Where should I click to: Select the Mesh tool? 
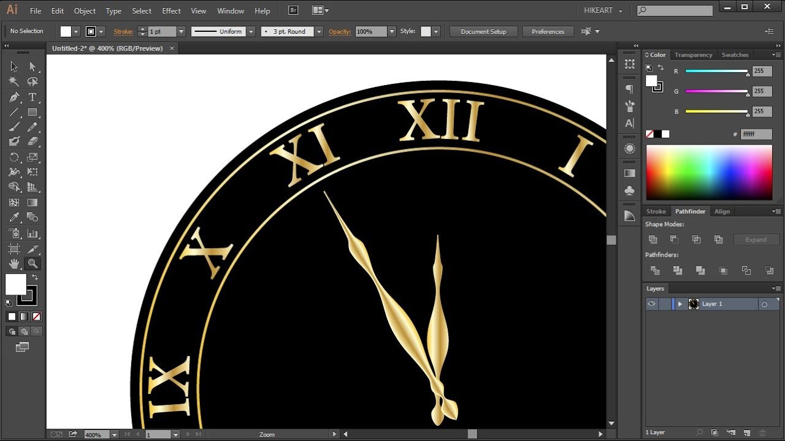pyautogui.click(x=14, y=203)
